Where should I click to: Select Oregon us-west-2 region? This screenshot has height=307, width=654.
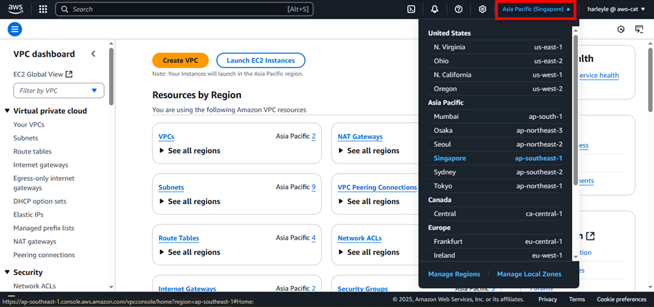[496, 89]
